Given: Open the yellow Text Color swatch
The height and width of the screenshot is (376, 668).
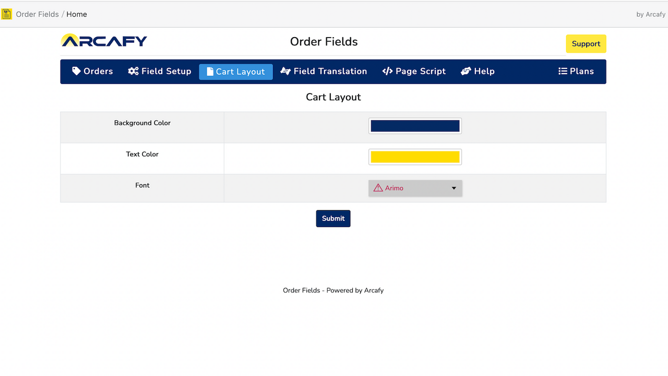Looking at the screenshot, I should point(415,157).
